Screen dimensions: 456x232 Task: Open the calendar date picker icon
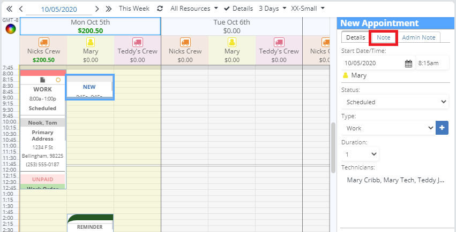[x=408, y=63]
